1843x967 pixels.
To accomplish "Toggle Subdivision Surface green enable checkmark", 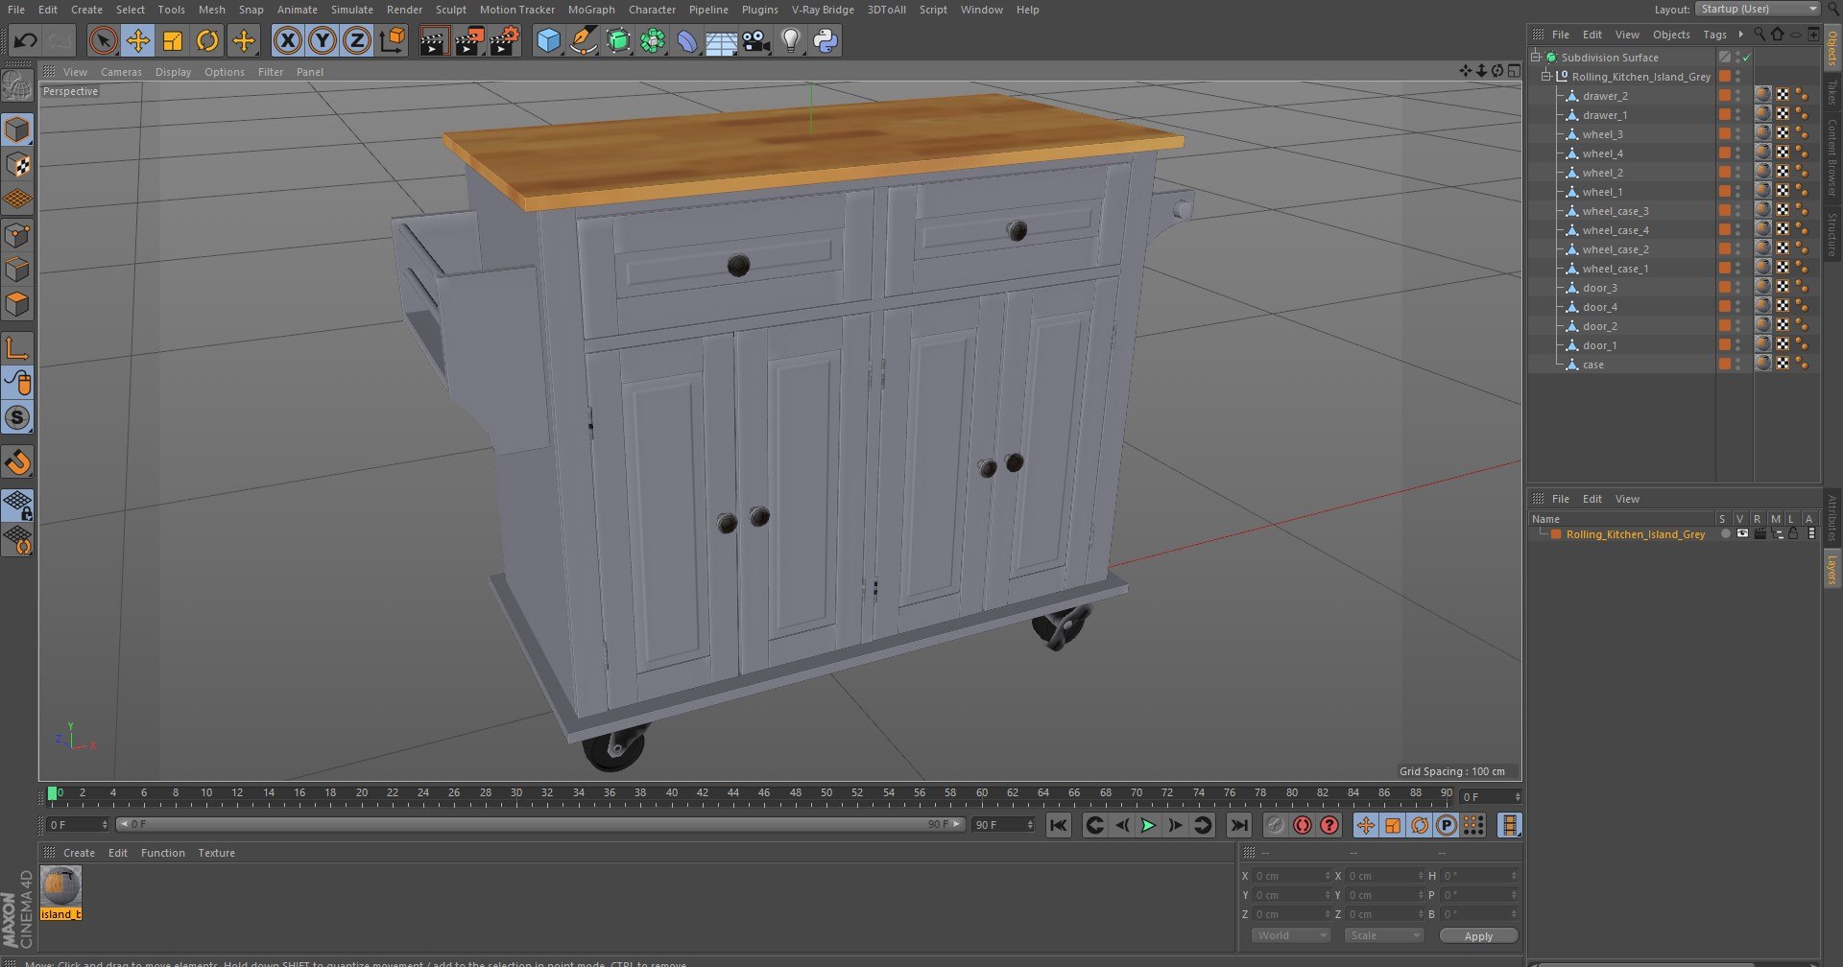I will (1747, 58).
